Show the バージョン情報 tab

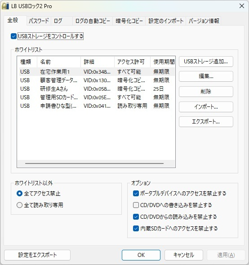click(x=204, y=21)
